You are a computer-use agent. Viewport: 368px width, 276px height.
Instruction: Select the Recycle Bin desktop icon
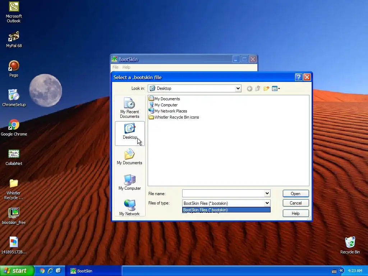click(x=350, y=245)
